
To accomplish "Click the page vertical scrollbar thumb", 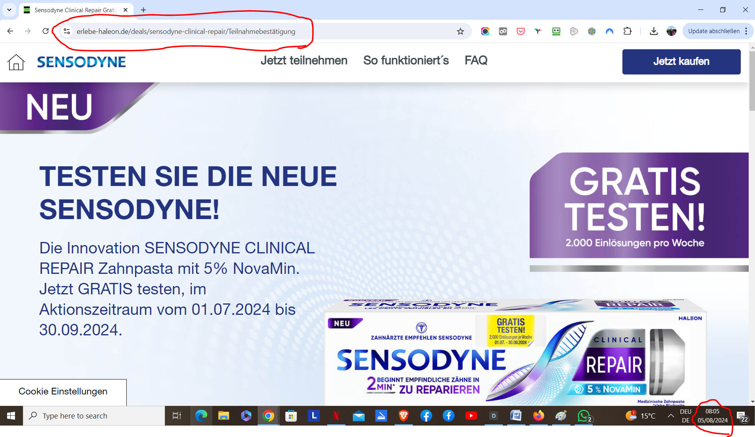I will pos(752,81).
